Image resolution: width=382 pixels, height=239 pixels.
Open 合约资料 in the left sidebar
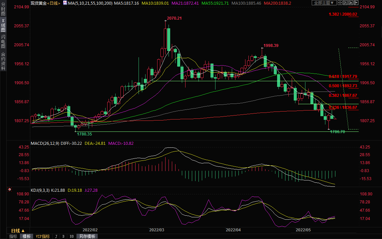click(x=3, y=61)
